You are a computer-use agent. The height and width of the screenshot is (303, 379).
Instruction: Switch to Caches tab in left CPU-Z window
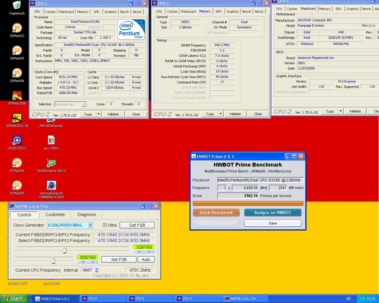[50, 12]
